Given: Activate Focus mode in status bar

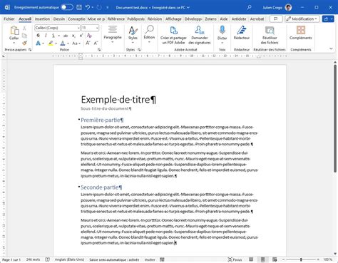Looking at the screenshot, I should tap(235, 259).
